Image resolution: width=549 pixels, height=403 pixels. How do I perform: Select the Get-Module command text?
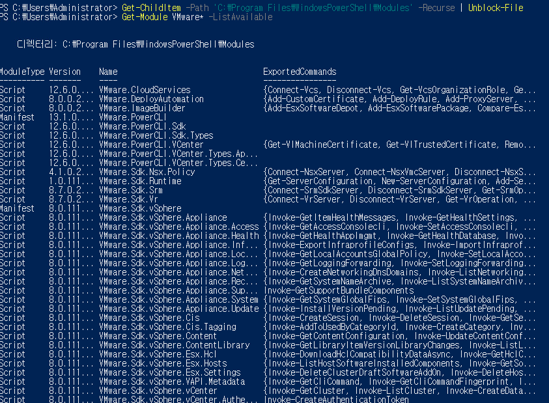(x=145, y=17)
